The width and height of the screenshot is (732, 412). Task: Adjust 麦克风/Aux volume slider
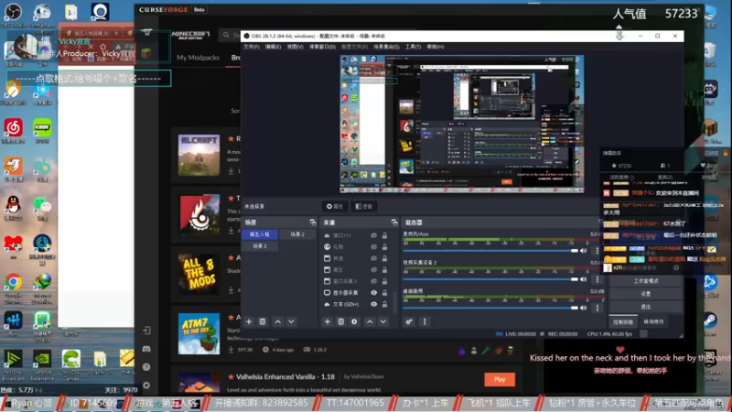490,251
